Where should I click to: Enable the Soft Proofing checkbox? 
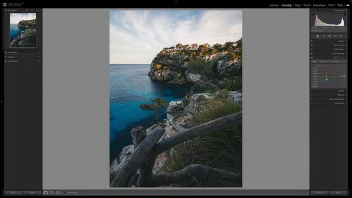pyautogui.click(x=65, y=193)
